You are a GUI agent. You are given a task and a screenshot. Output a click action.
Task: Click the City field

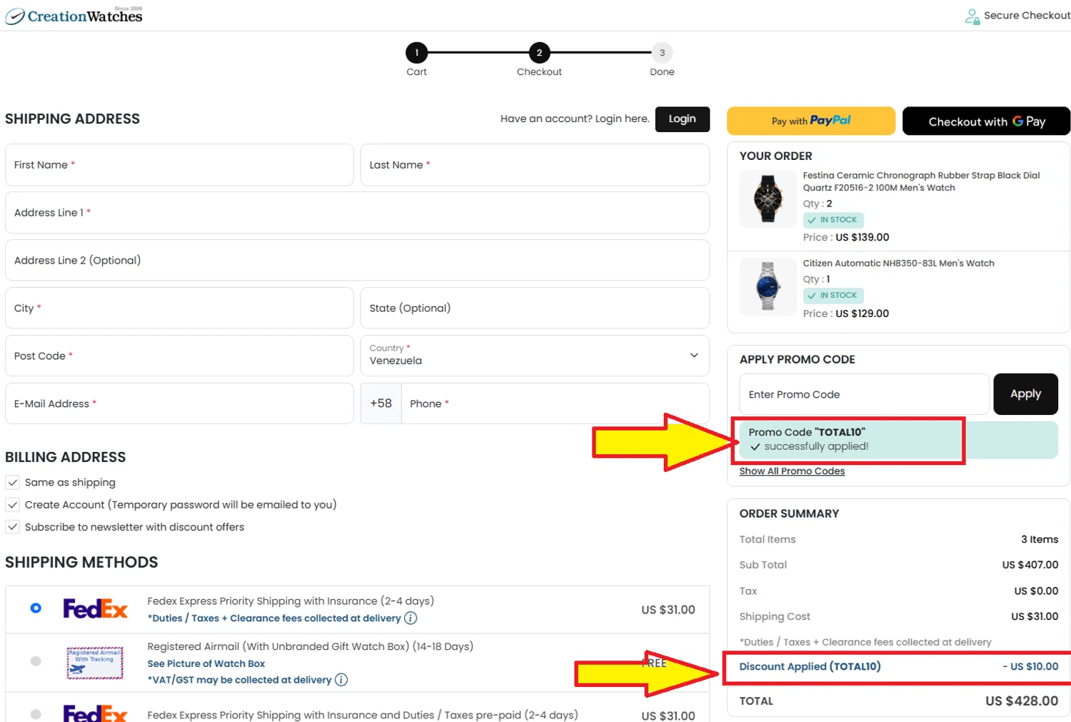coord(179,308)
